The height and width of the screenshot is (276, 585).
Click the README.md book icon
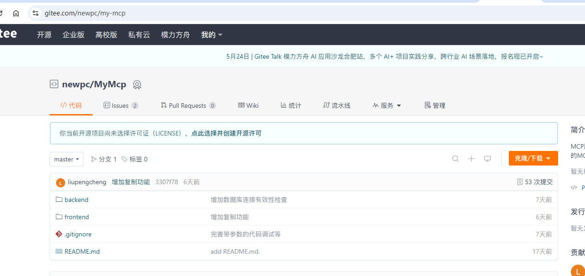[59, 251]
